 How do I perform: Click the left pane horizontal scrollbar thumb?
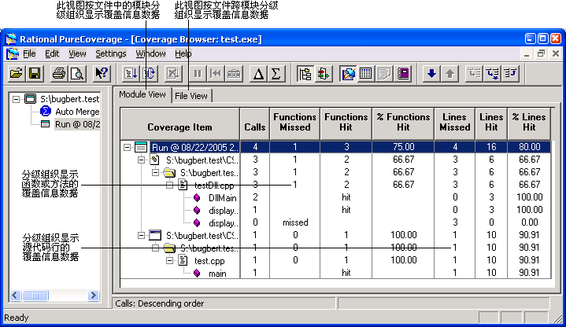(35, 296)
